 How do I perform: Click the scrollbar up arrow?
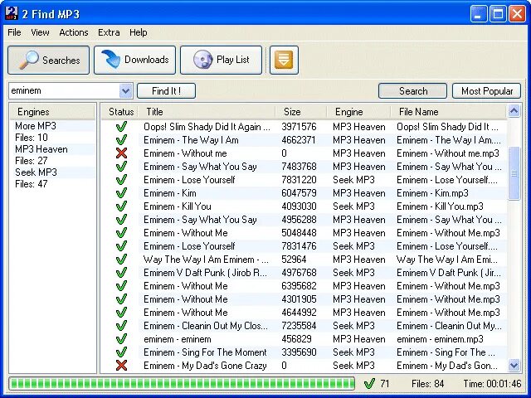pyautogui.click(x=514, y=110)
